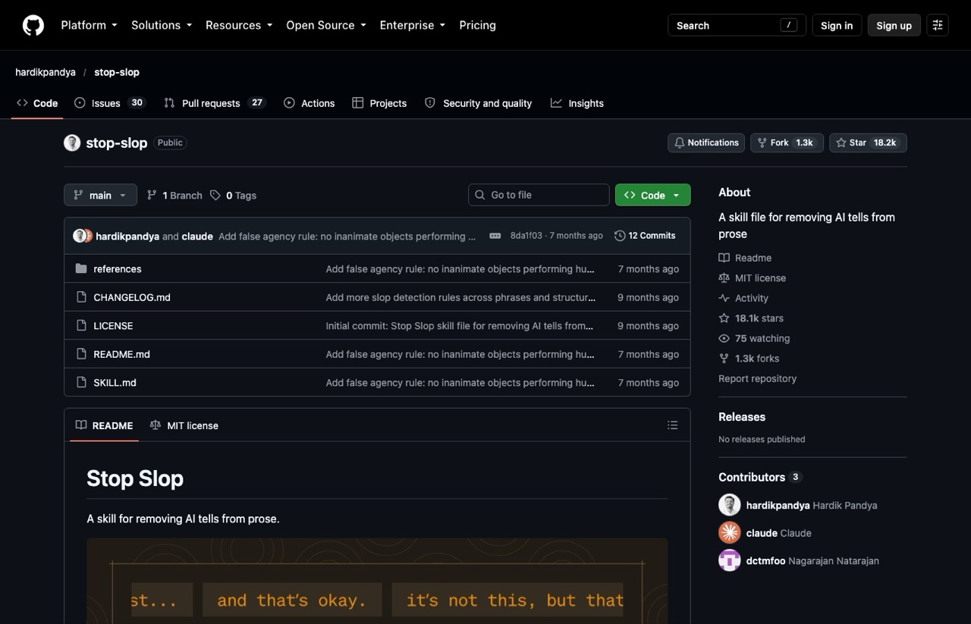Click the references folder icon
This screenshot has height=624, width=971.
tap(81, 269)
